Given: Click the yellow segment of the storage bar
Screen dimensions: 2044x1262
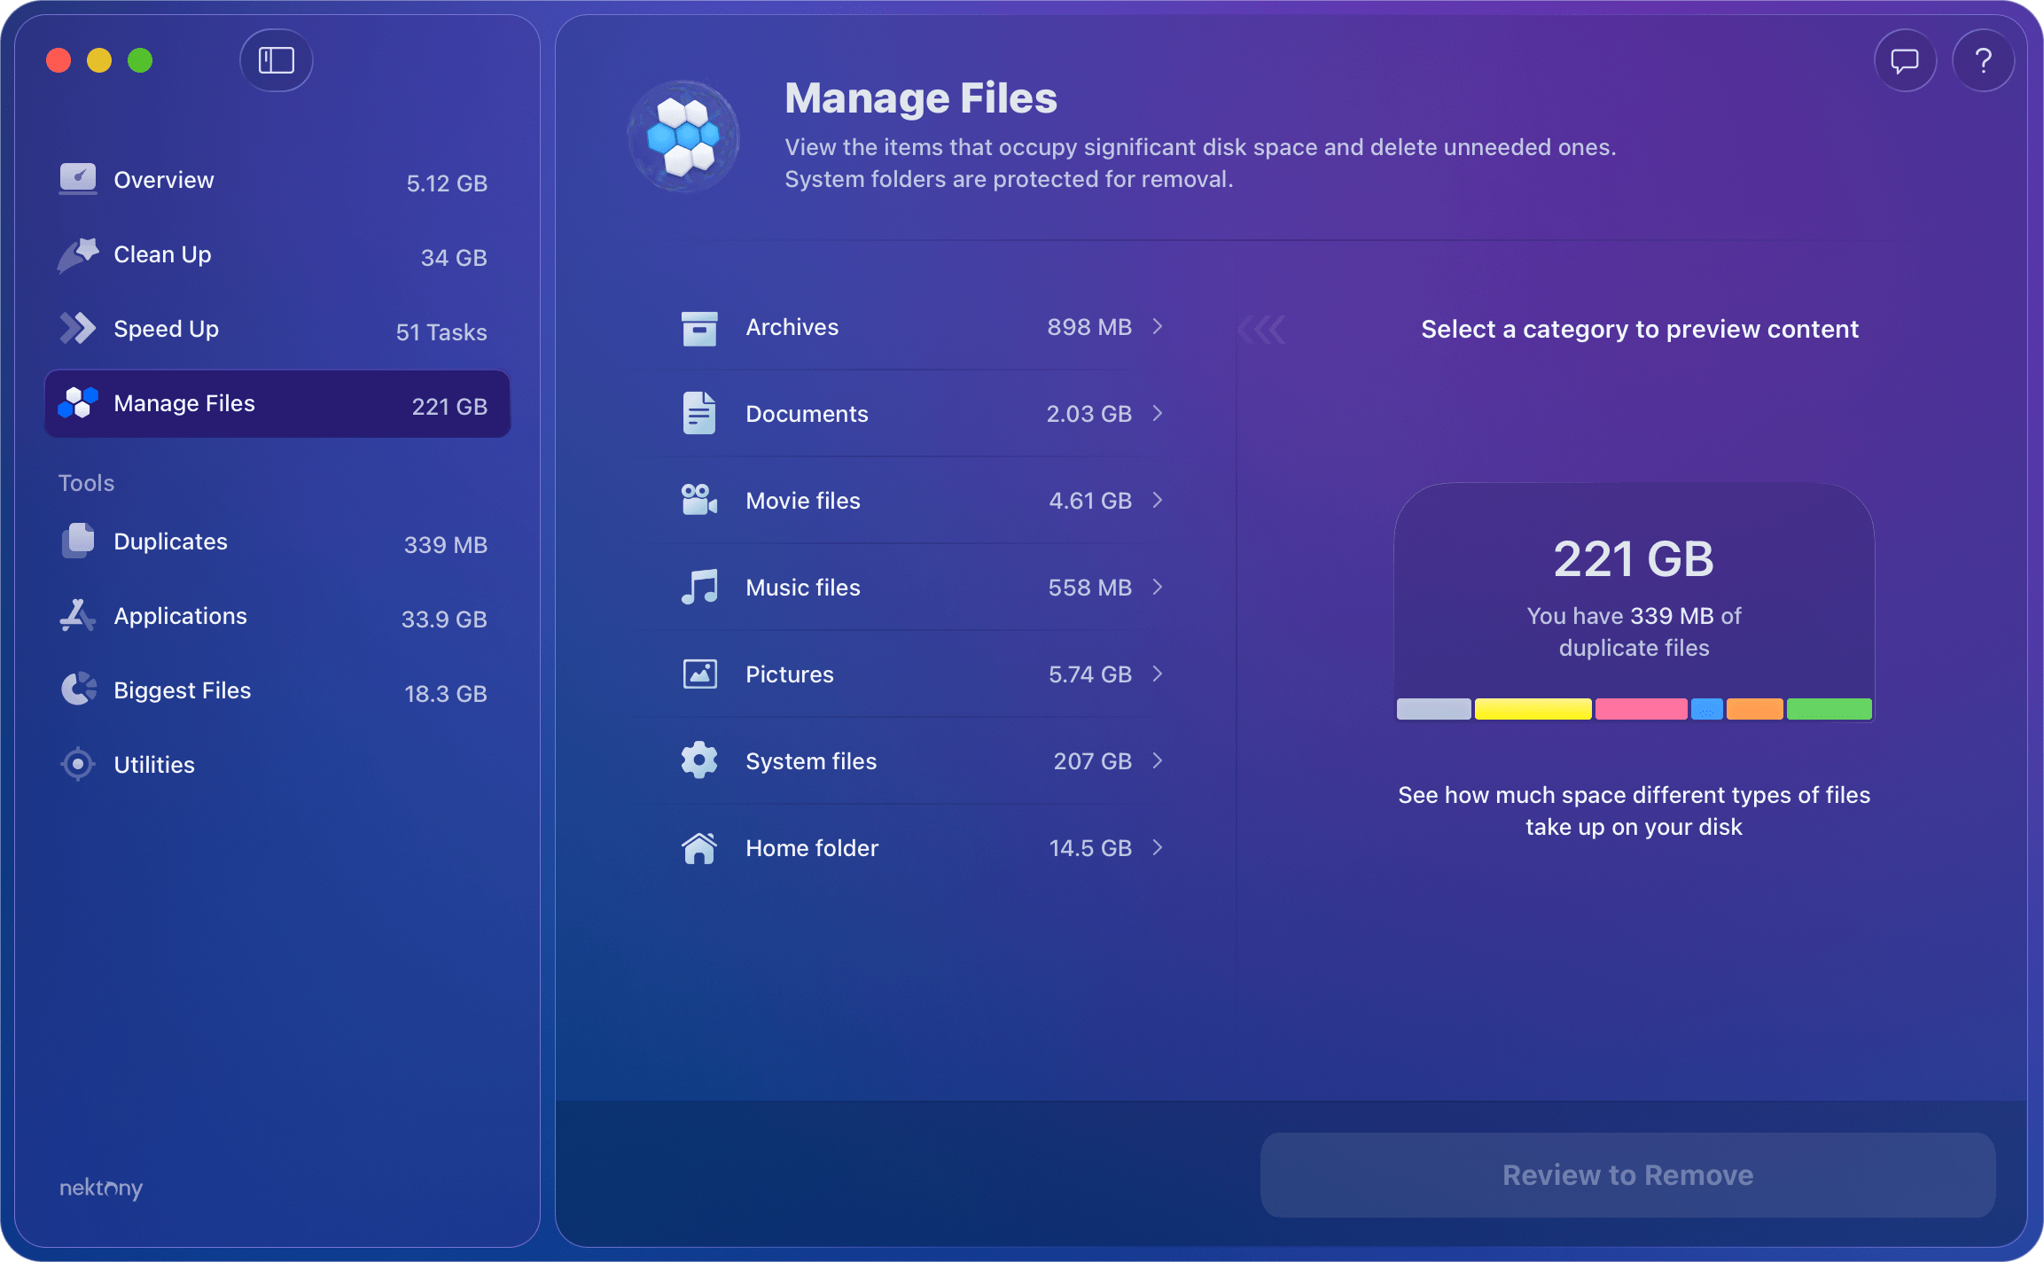Looking at the screenshot, I should click(x=1532, y=708).
